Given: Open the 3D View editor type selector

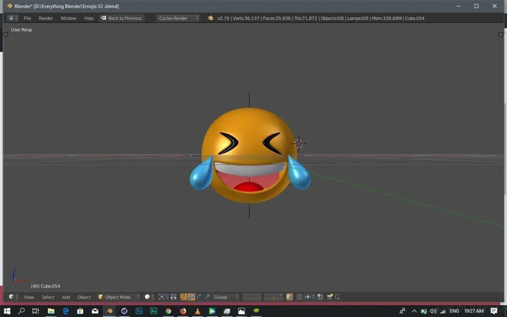Looking at the screenshot, I should click(13, 297).
